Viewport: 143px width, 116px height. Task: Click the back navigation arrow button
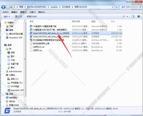[3, 7]
